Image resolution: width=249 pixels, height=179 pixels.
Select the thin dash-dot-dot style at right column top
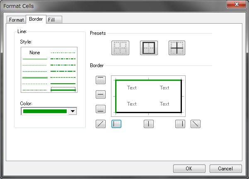63,53
